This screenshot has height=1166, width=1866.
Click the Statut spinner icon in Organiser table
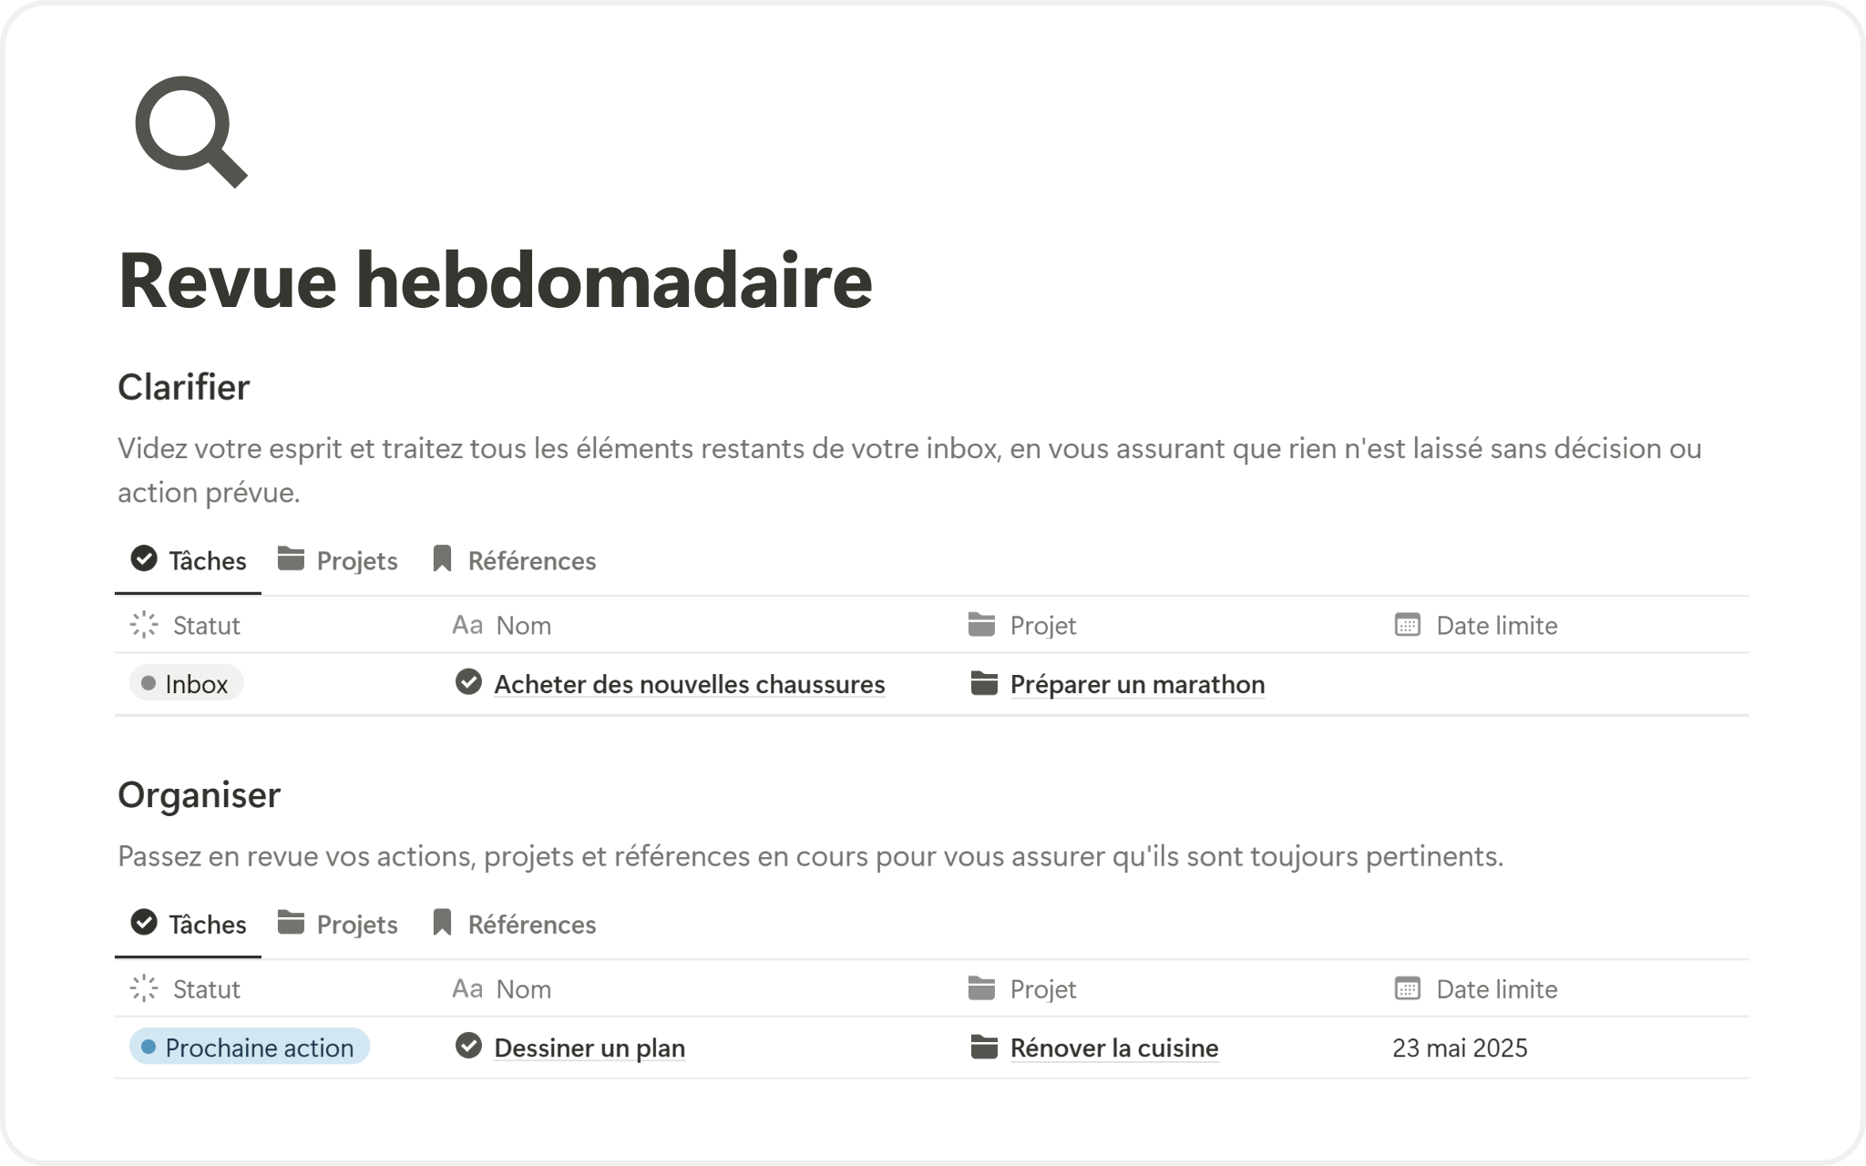click(x=144, y=988)
